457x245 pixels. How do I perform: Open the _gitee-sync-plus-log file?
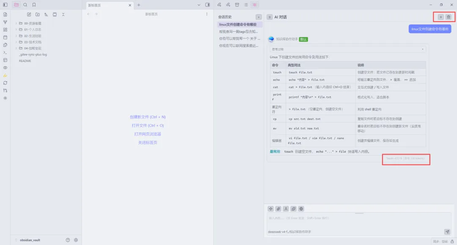pos(33,54)
